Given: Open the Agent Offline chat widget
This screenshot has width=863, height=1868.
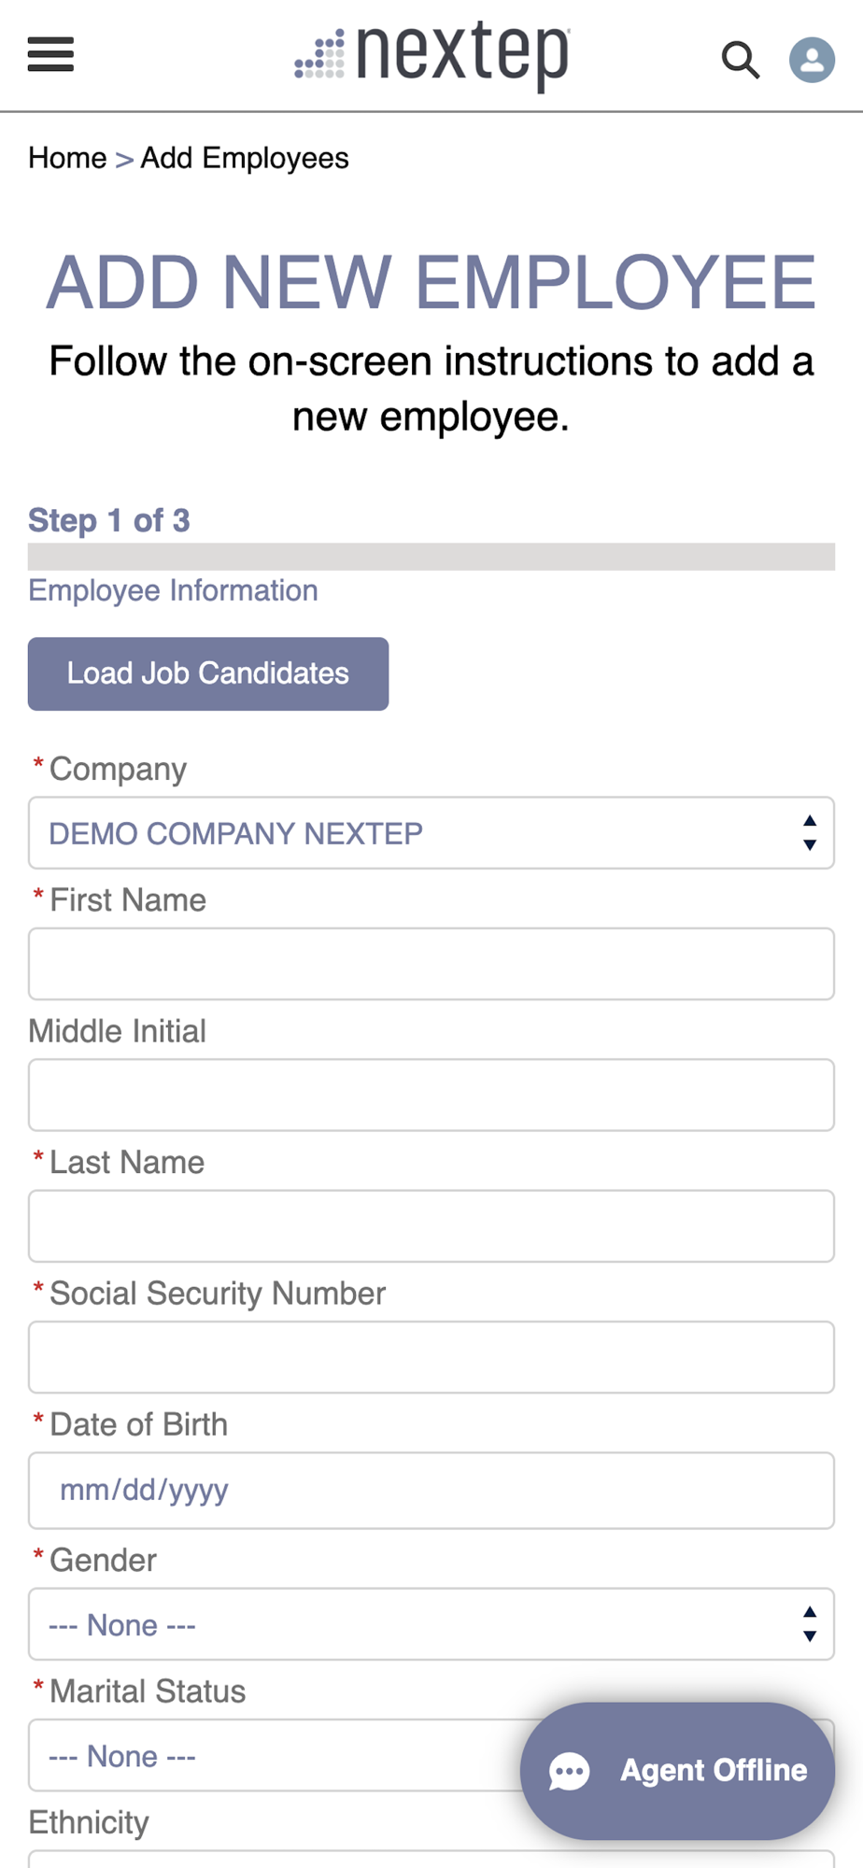Looking at the screenshot, I should [x=677, y=1771].
